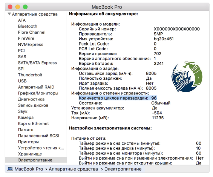The height and width of the screenshot is (177, 213).
Task: Click MacBook Pro in the breadcrumb path
Action: [29, 169]
